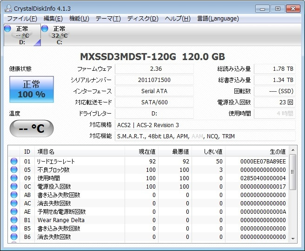The image size is (305, 251).
Task: Click status orb for 不良ブロック数 row
Action: (14, 170)
